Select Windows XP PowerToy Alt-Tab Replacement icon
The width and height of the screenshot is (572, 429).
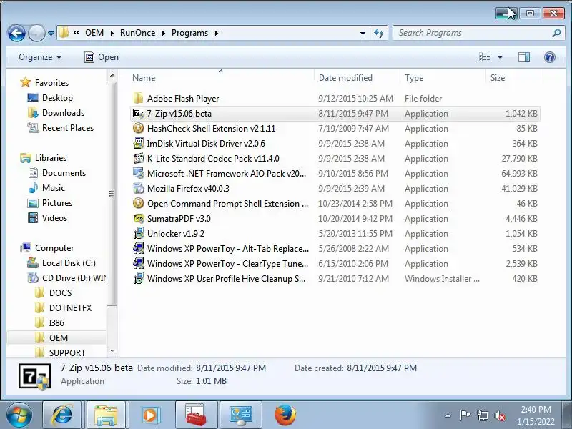click(x=138, y=248)
